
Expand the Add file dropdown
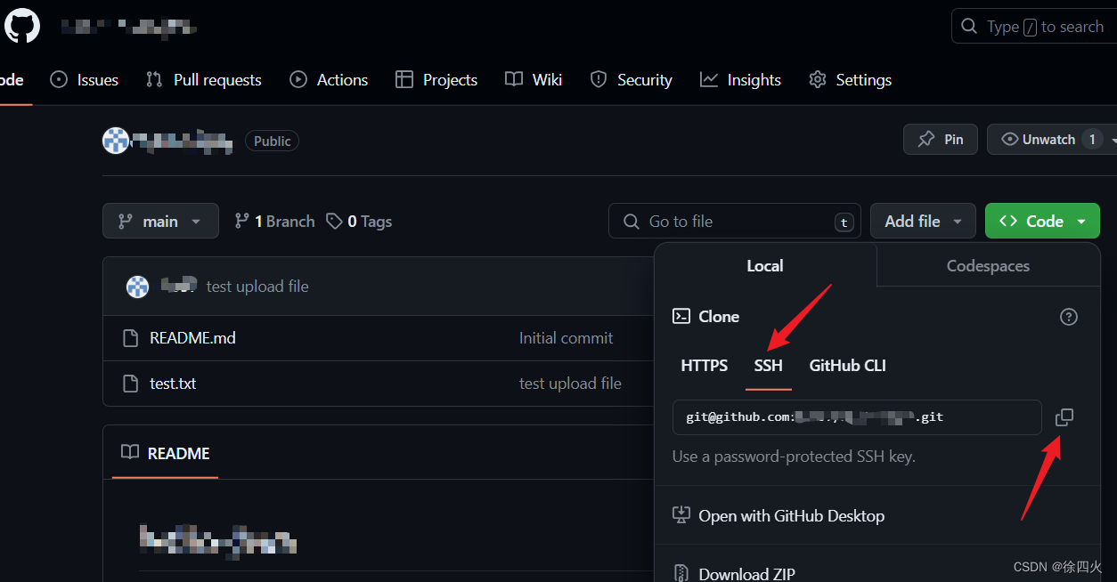click(x=923, y=221)
